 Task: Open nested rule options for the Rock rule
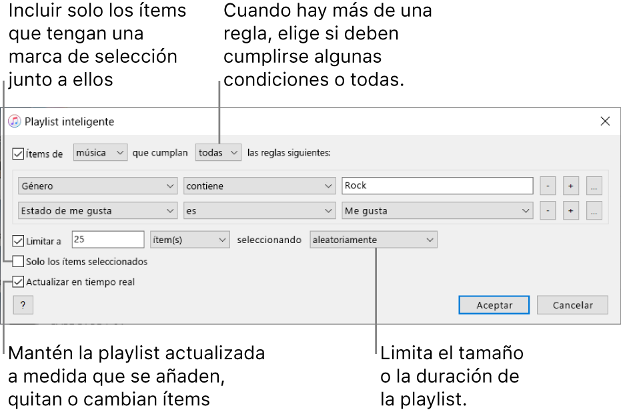[x=594, y=186]
